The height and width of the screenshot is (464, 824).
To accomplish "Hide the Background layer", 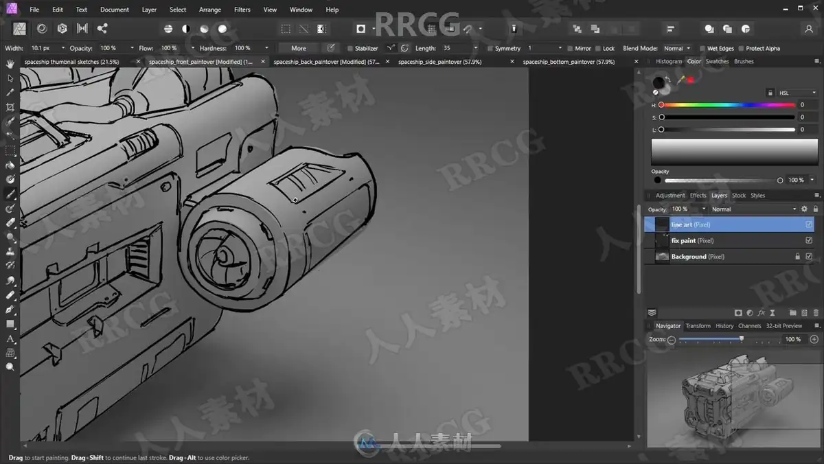I will tap(809, 256).
